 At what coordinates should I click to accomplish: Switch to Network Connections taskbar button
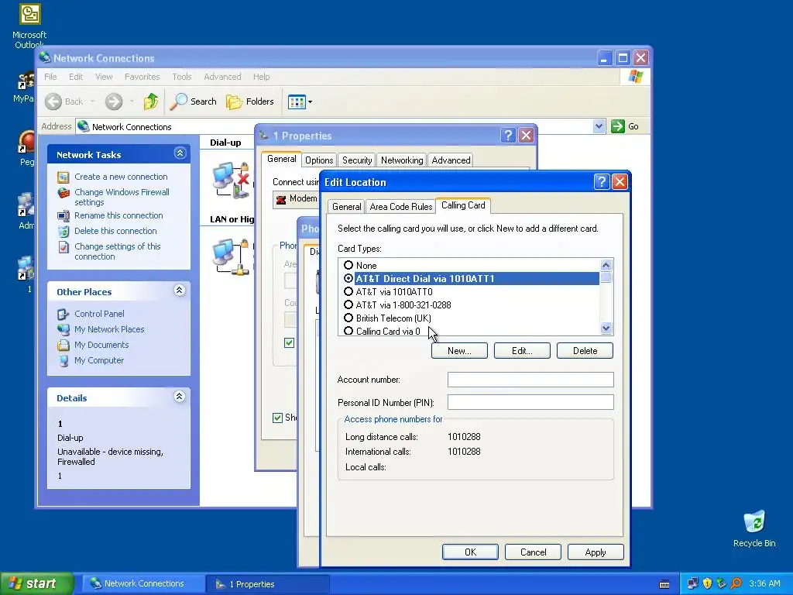coord(142,584)
